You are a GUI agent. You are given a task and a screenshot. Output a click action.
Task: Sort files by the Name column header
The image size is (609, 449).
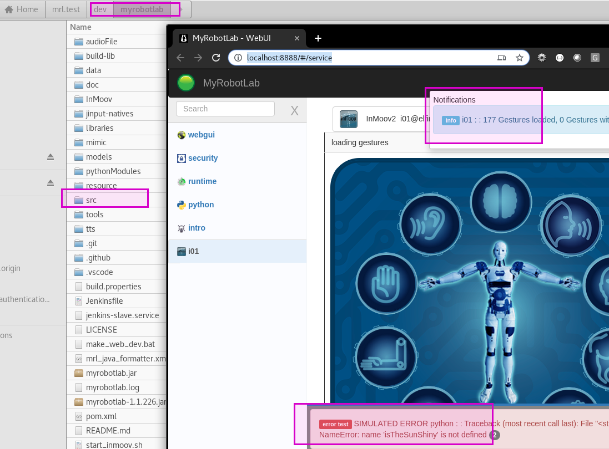(x=117, y=27)
